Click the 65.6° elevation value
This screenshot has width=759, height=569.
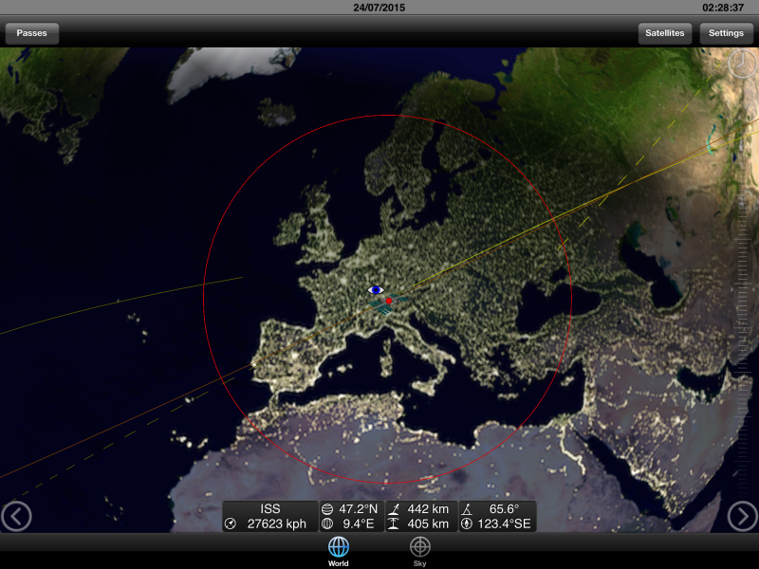pyautogui.click(x=504, y=509)
